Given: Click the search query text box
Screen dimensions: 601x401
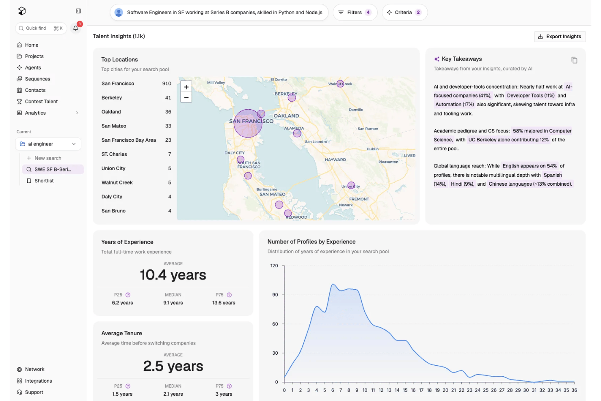Looking at the screenshot, I should 219,13.
